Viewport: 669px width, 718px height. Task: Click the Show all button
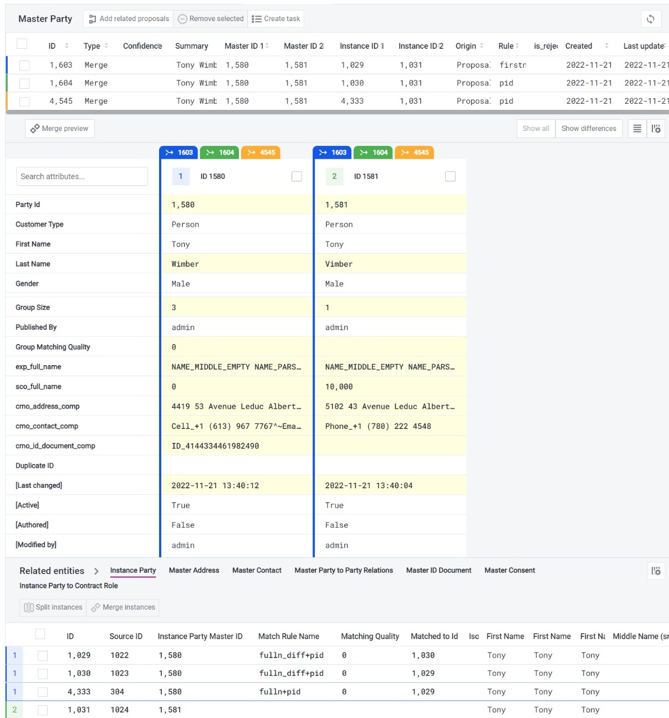[535, 128]
